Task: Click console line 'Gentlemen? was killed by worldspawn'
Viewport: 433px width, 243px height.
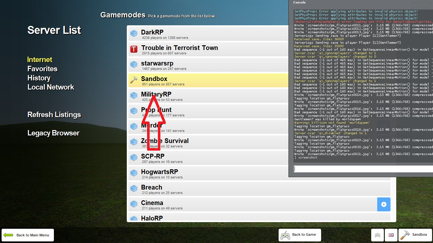Action: (327, 119)
